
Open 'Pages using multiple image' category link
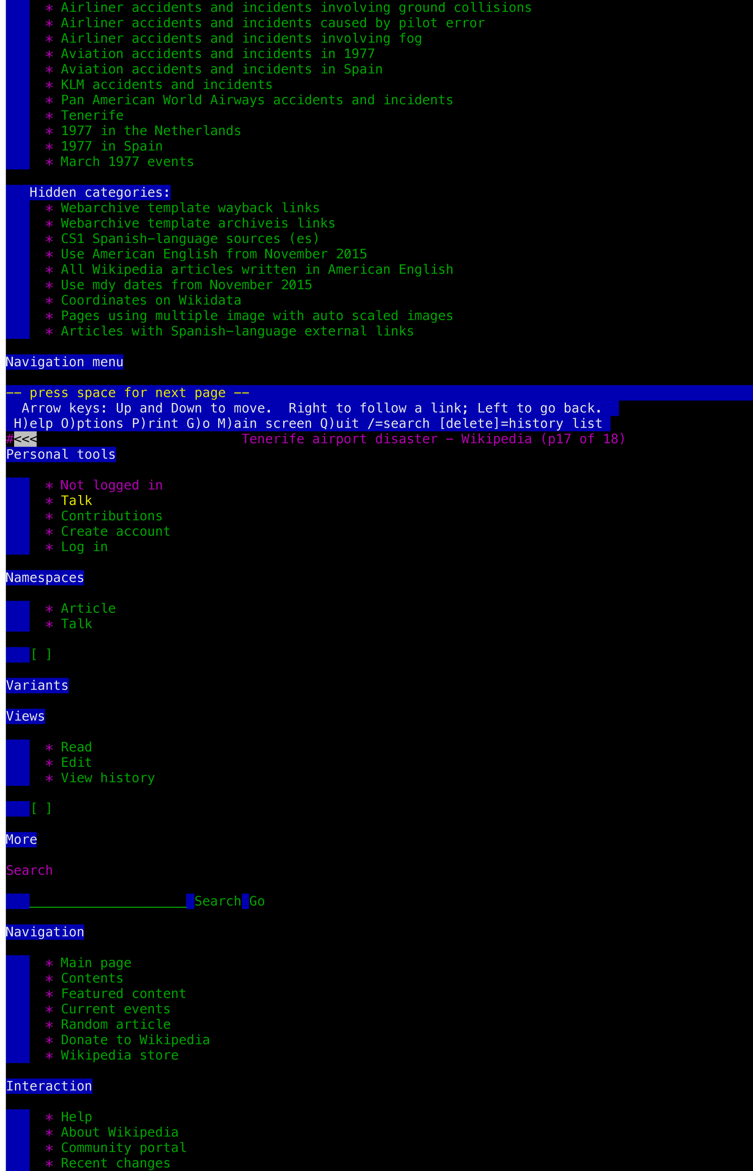[x=257, y=316]
